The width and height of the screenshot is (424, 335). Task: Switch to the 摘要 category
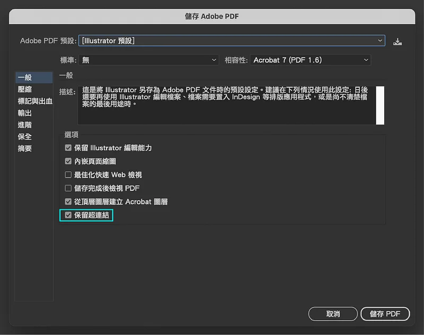[34, 148]
